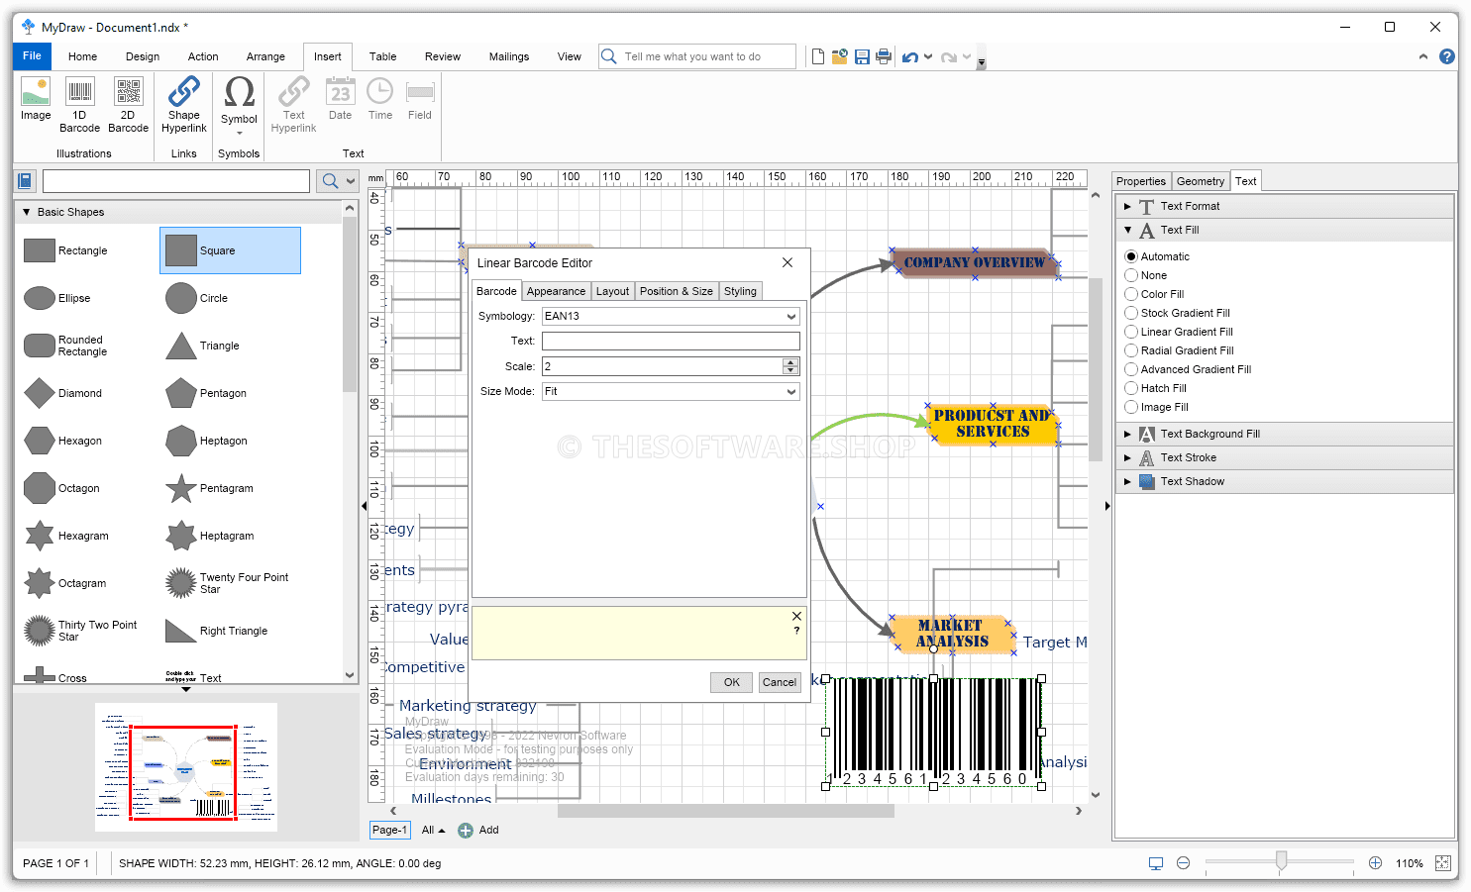Choose the Diamond shape

coord(63,393)
